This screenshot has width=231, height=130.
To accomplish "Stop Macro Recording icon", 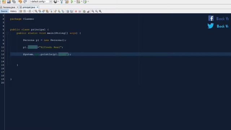I will pos(80,11).
